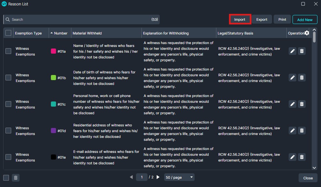Image resolution: width=321 pixels, height=187 pixels.
Task: Tick checkbox for row #01c
Action: (x=8, y=104)
